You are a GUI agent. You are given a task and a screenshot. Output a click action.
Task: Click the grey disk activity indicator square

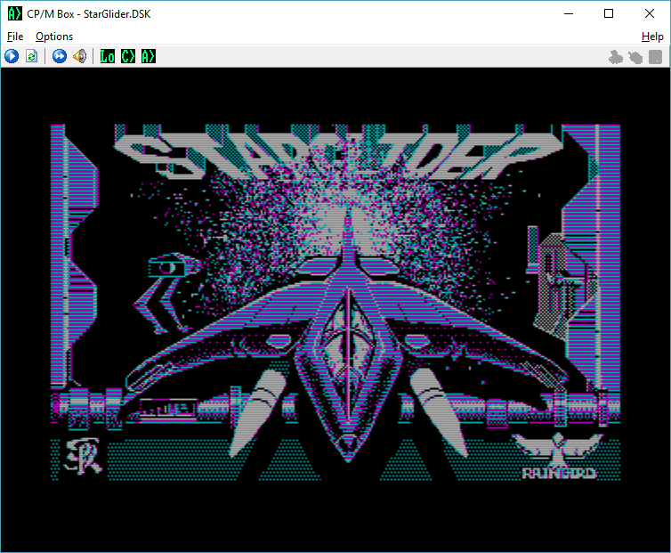[656, 56]
